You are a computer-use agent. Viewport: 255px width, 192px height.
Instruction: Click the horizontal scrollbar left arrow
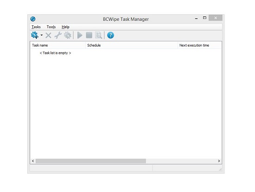coord(33,161)
